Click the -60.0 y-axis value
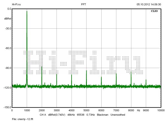Image resolution: width=167 pixels, height=125 pixels. (x=8, y=48)
